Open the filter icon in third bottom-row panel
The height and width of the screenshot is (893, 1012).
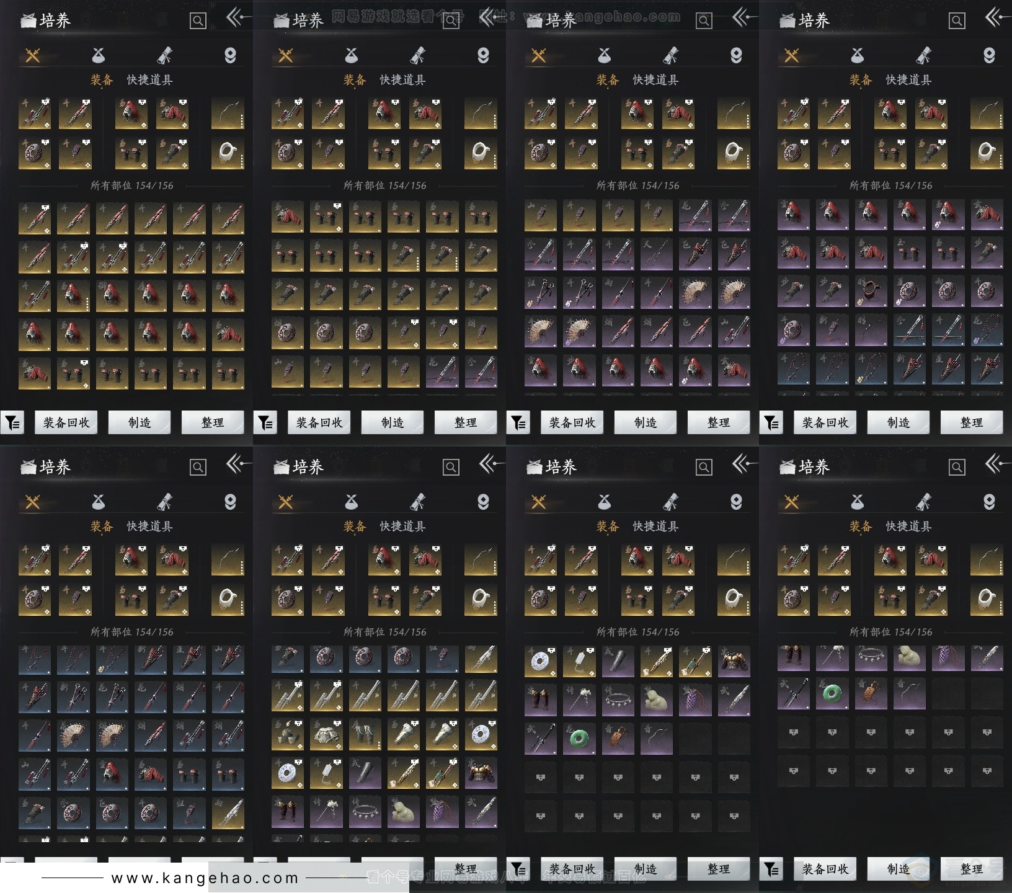518,869
